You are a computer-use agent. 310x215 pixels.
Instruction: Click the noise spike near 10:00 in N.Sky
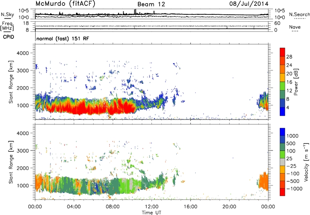coord(135,12)
